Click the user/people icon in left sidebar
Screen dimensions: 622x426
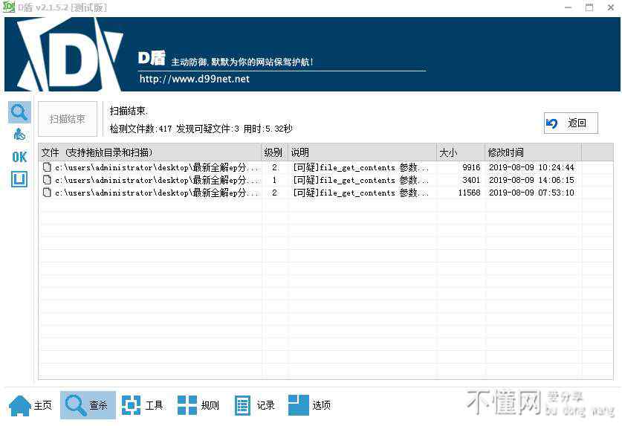pyautogui.click(x=19, y=135)
